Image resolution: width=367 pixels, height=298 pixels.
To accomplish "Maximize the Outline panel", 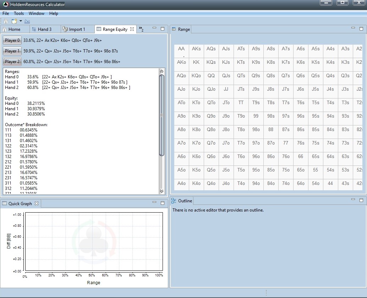I will pos(361,200).
